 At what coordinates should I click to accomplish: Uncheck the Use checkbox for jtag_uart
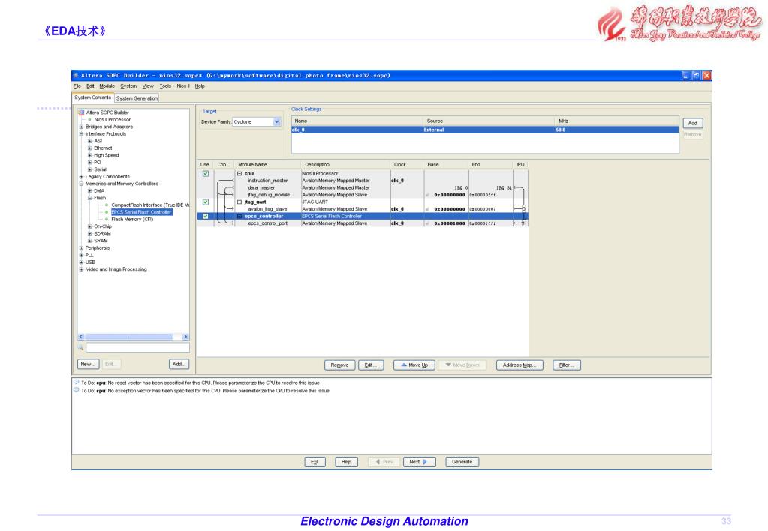(206, 202)
